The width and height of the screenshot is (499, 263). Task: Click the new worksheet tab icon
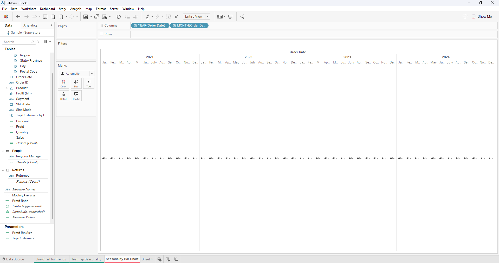pyautogui.click(x=159, y=259)
